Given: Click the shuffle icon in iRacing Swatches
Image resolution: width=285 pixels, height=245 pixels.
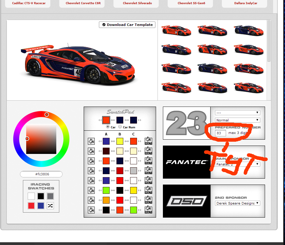Looking at the screenshot, I should (50, 206).
